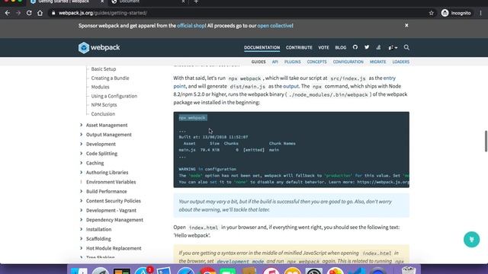Image resolution: width=488 pixels, height=274 pixels.
Task: Click the teal chat button
Action: point(471,240)
